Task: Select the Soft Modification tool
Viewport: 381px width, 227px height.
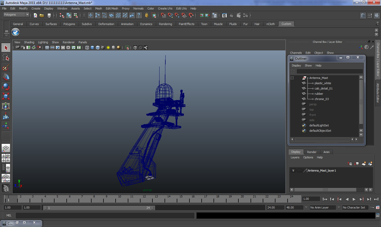Action: coord(6,116)
